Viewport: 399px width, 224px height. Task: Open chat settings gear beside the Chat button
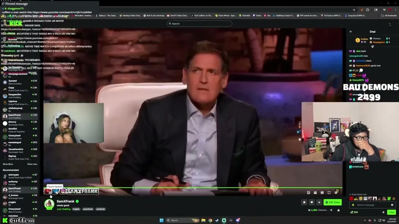tap(383, 212)
